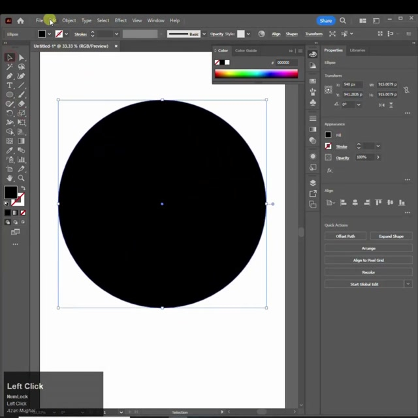
Task: Swap fill and stroke colors
Action: coord(22,187)
